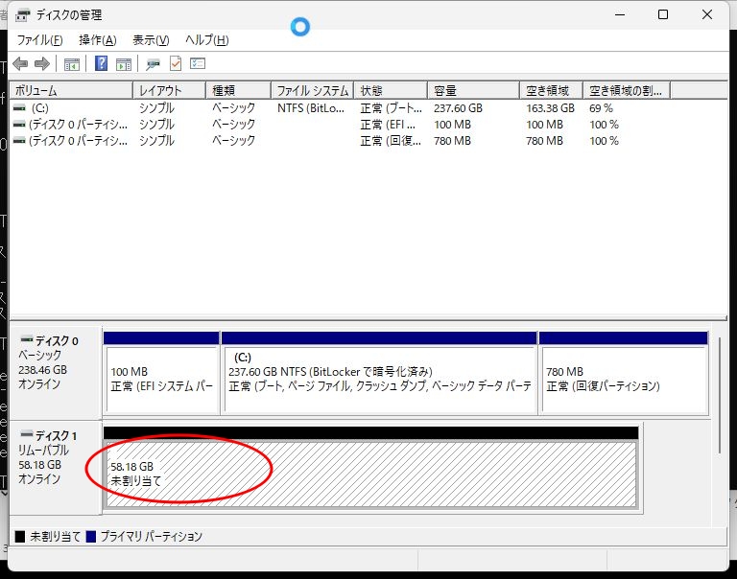737x579 pixels.
Task: Open the 表示(V) menu
Action: click(151, 40)
